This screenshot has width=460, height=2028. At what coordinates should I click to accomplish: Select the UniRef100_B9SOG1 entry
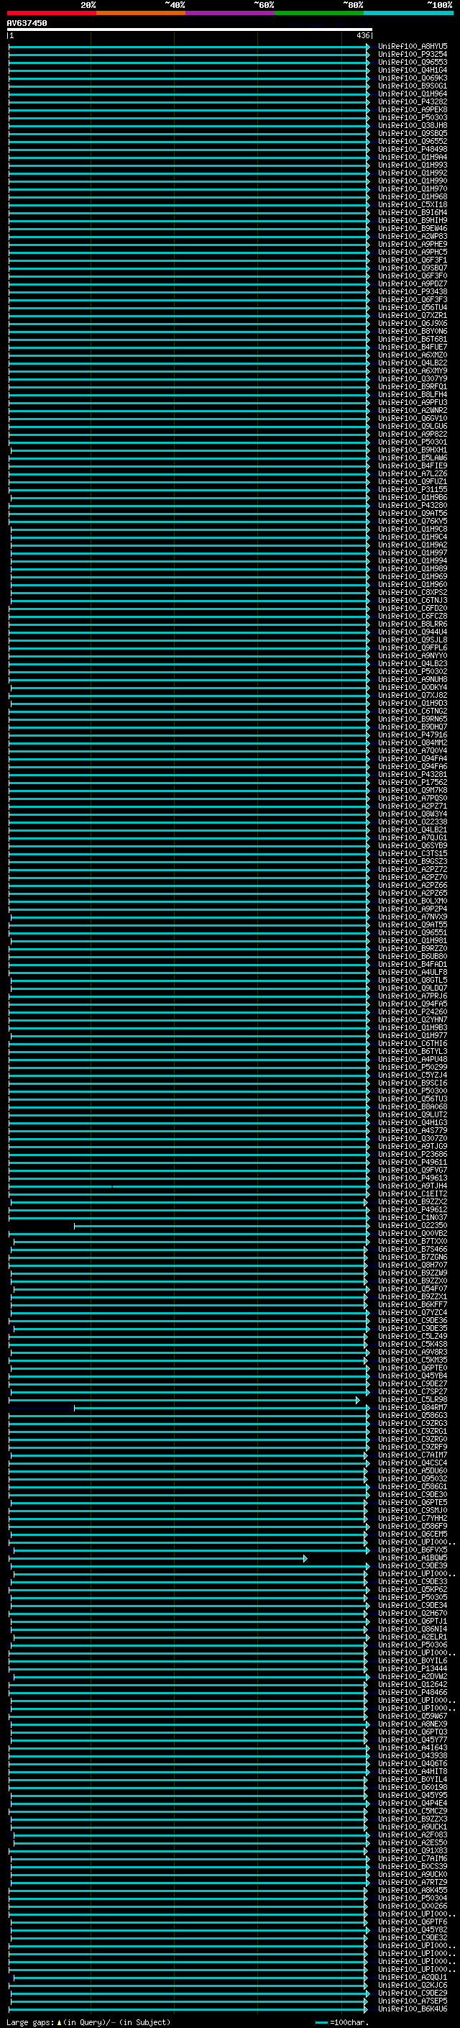point(413,86)
